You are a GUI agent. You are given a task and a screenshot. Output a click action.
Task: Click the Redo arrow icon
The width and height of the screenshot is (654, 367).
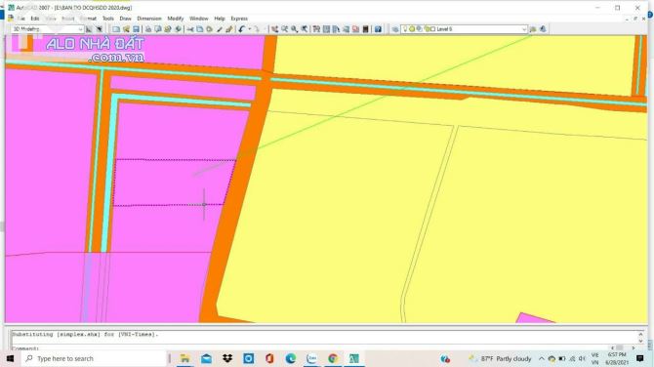click(257, 29)
